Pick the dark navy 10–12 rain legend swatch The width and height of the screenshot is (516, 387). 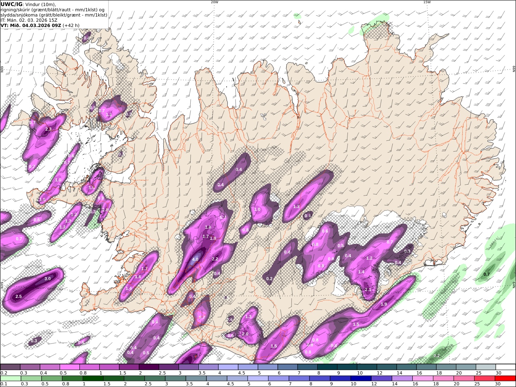pyautogui.click(x=362, y=379)
